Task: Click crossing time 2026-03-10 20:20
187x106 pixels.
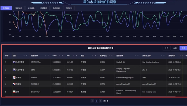Action: [175, 62]
